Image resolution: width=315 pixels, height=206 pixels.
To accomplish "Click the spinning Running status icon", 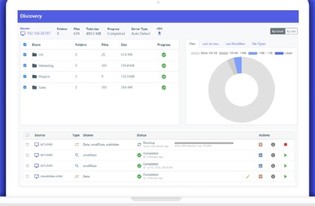I will (x=139, y=145).
